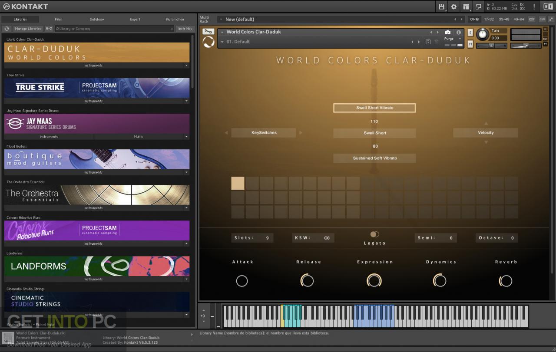Select next instrument with right arrow
This screenshot has width=556, height=352.
click(437, 32)
